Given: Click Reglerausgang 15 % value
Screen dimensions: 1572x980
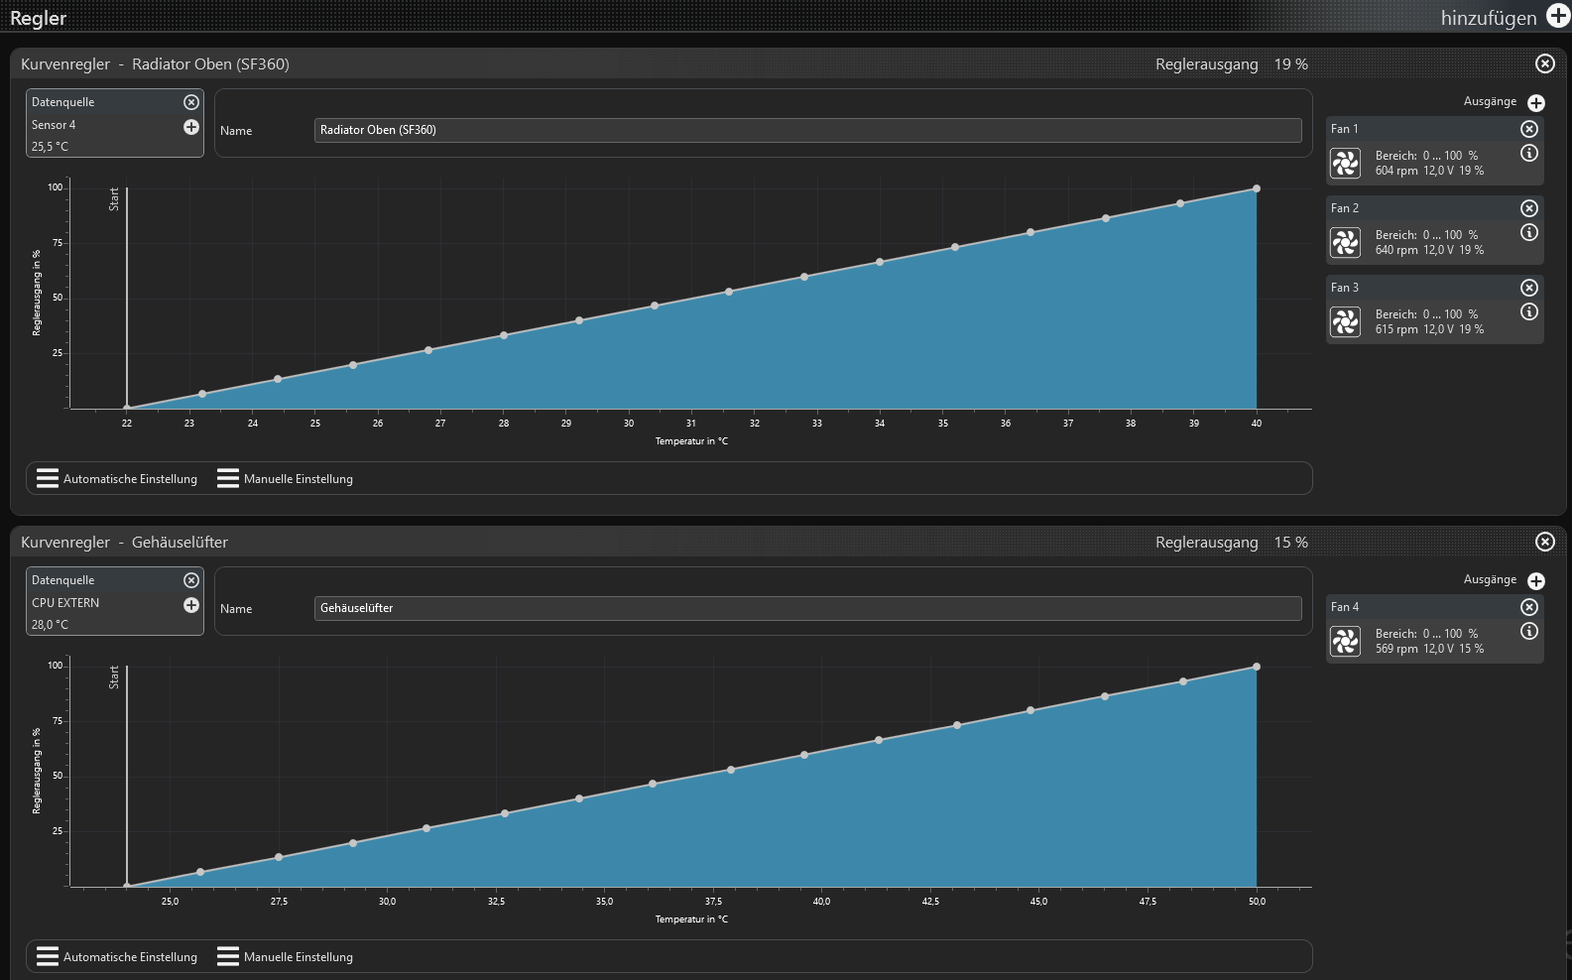Looking at the screenshot, I should 1291,543.
